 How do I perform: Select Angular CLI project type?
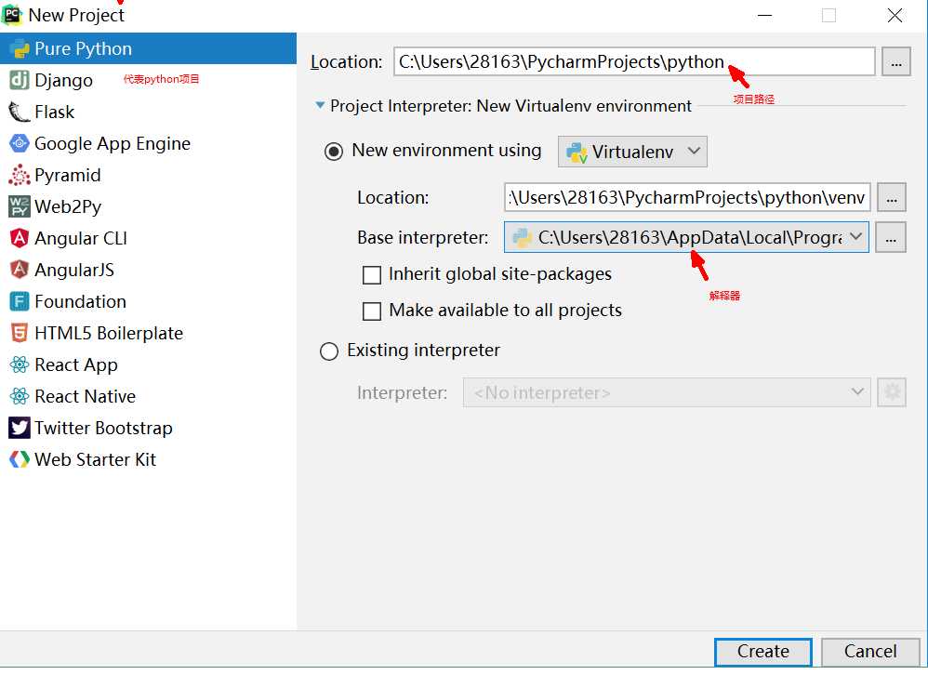[x=148, y=238]
